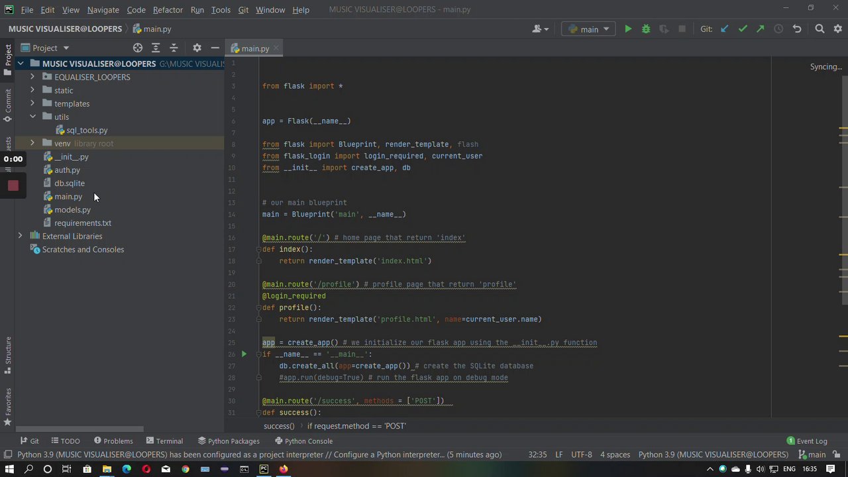Image resolution: width=848 pixels, height=477 pixels.
Task: Open the Python Packages tool tab
Action: [229, 441]
